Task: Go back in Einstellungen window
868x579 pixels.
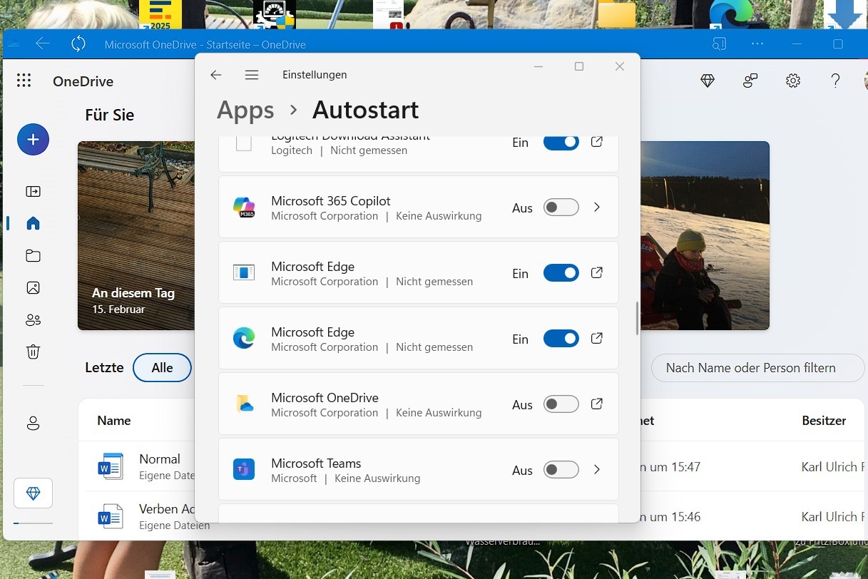Action: pos(216,75)
